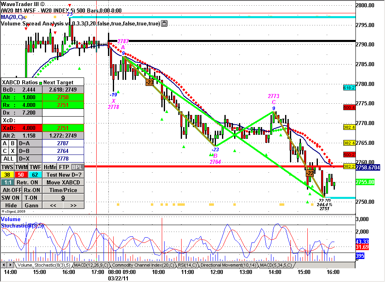385x282 pixels.
Task: Click the lock icon beside Volume Spread Analysis
Action: (x=164, y=23)
